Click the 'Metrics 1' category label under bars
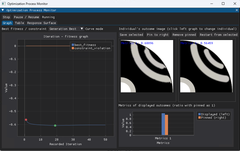The width and height of the screenshot is (240, 151). (163, 138)
